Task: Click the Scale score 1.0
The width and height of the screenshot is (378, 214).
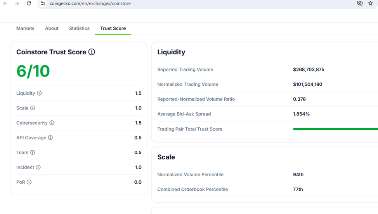Action: tap(139, 108)
